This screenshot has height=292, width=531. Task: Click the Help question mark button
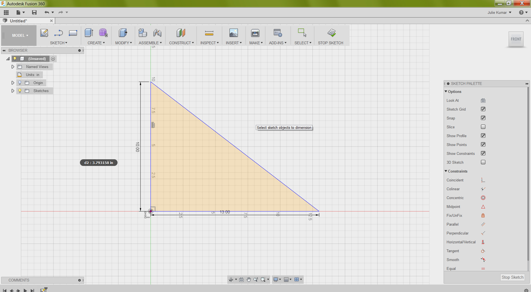click(521, 12)
